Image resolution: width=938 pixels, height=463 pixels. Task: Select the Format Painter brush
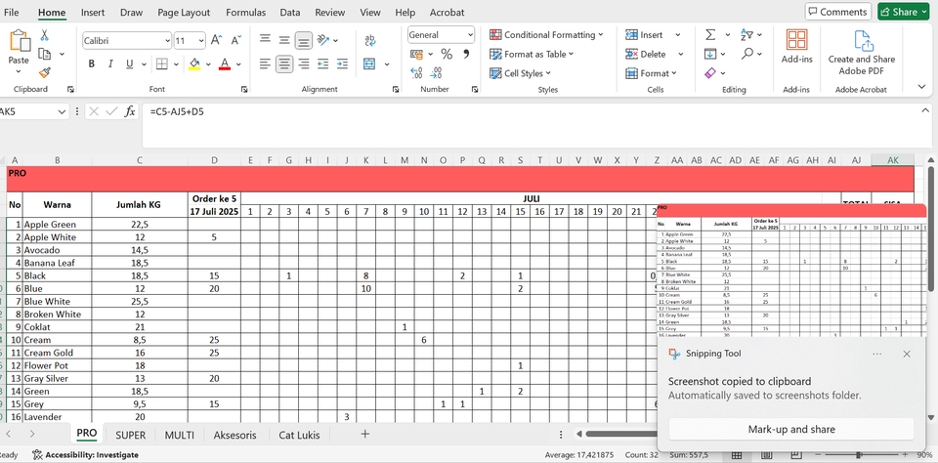[x=44, y=72]
